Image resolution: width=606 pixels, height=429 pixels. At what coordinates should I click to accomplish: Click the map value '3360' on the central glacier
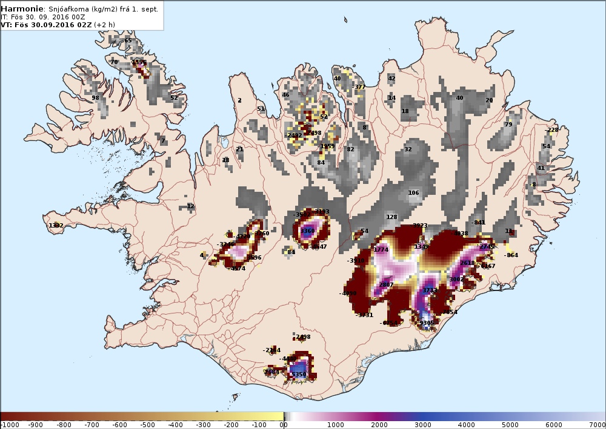tap(308, 231)
